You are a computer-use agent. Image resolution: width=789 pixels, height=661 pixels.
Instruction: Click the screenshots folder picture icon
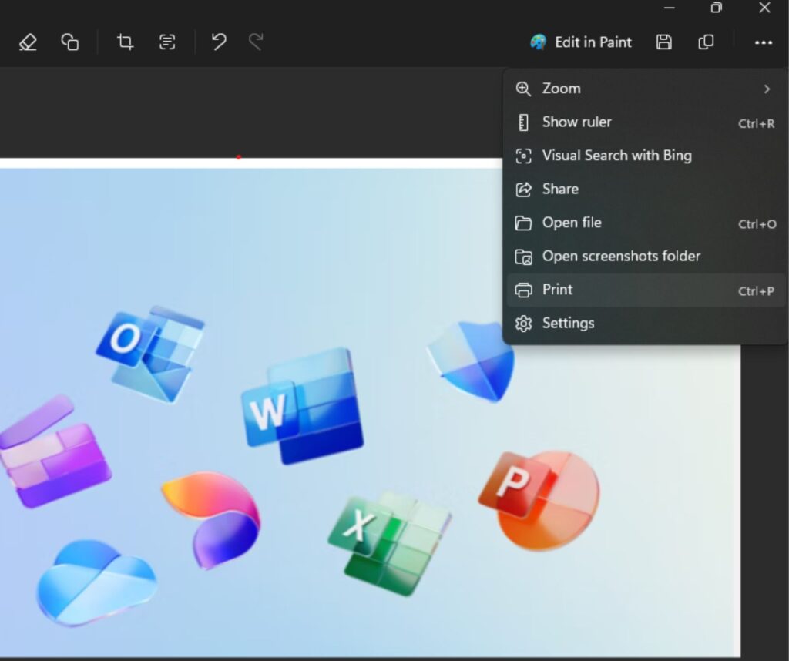(523, 257)
